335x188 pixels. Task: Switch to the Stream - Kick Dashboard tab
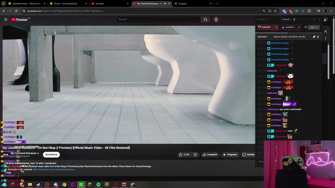click(x=68, y=4)
